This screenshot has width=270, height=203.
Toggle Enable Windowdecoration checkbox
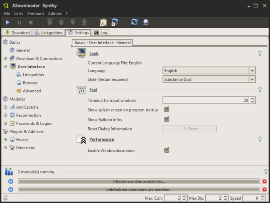click(167, 150)
